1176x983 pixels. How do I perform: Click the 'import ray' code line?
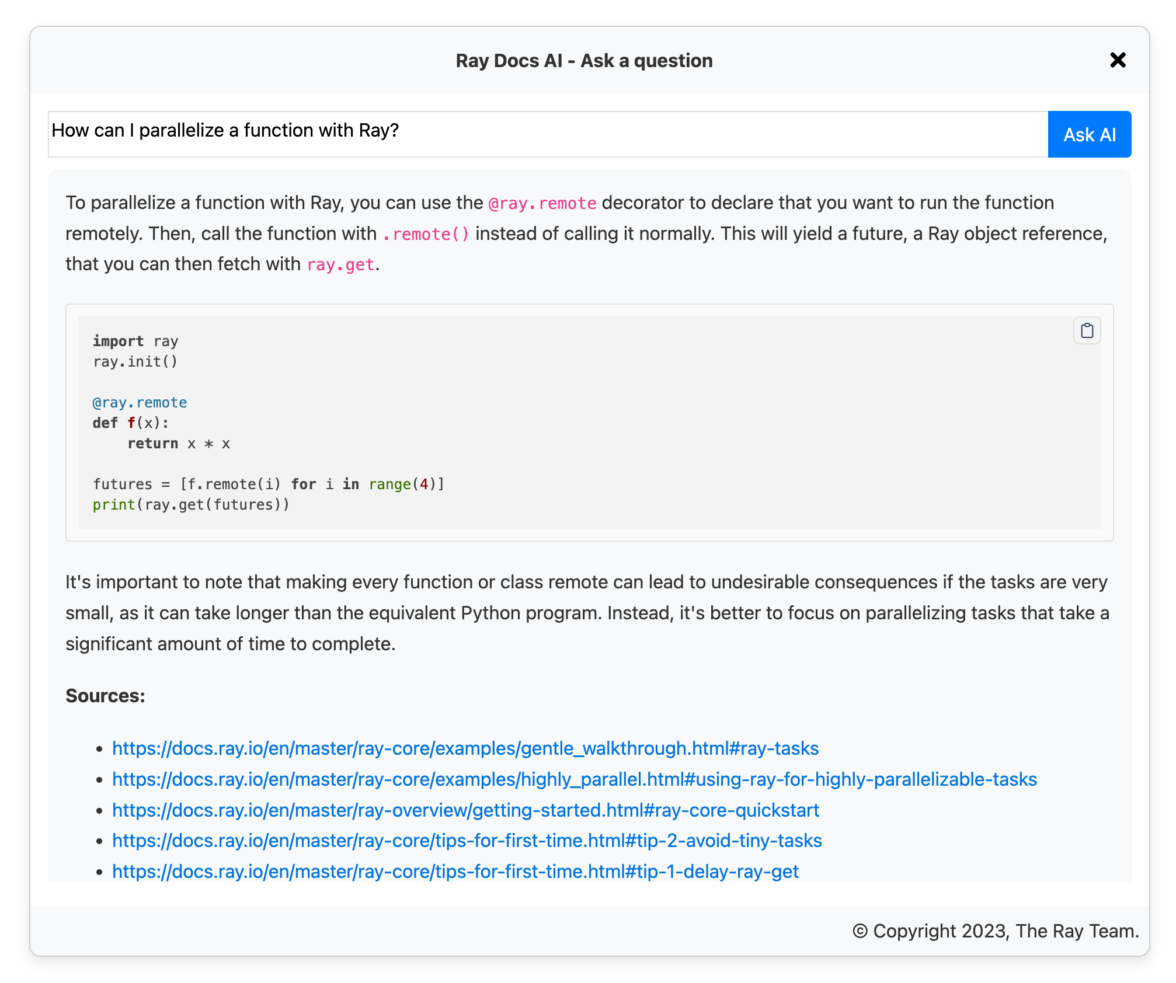135,341
